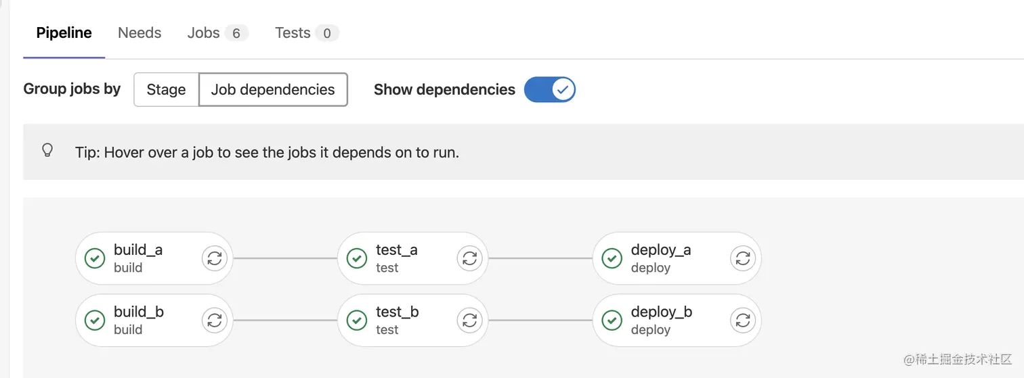1024x378 pixels.
Task: Open the deploy_a job details
Action: click(661, 258)
